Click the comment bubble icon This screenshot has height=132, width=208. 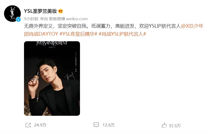tap(96, 125)
